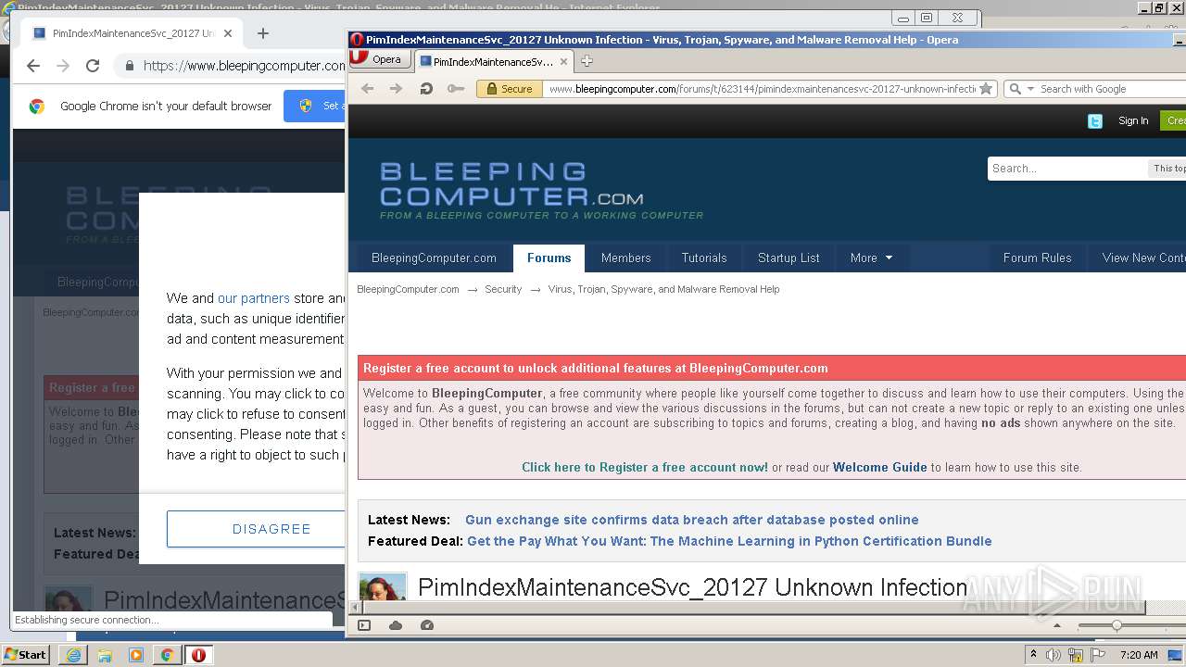Click here to Register a free account
Screen dimensions: 1186x667
click(x=645, y=467)
